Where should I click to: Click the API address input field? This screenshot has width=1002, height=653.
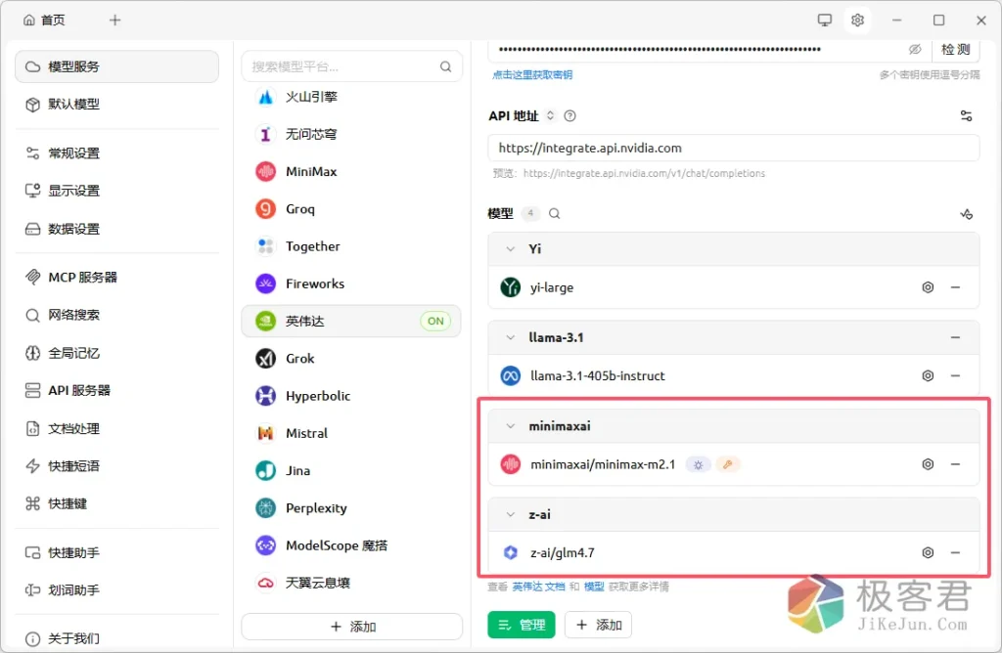tap(733, 148)
